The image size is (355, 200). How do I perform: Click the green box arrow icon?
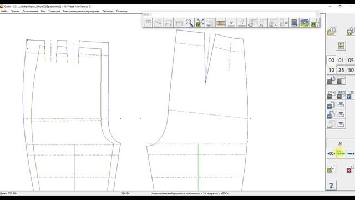[332, 169]
